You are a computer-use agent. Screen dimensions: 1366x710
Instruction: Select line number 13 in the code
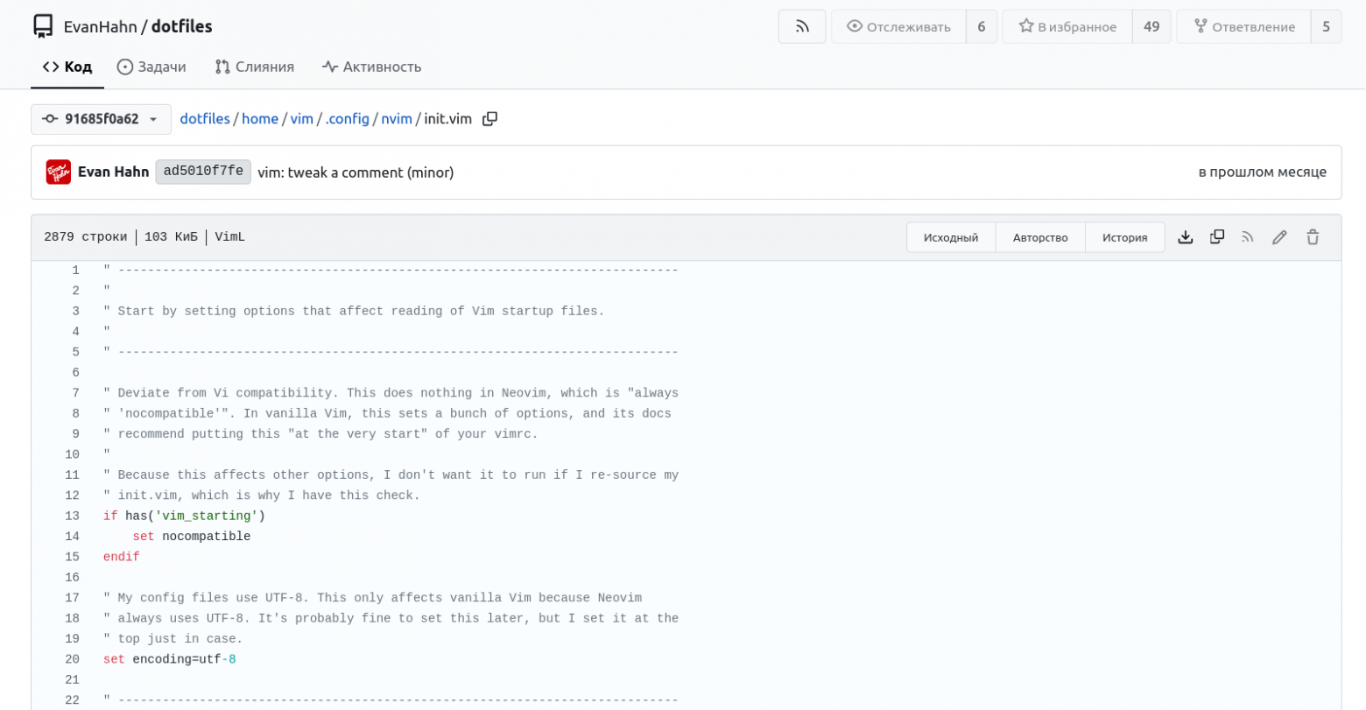point(72,516)
